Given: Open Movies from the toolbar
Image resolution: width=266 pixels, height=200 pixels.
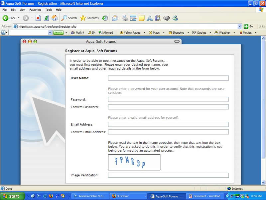Looking at the screenshot, I should 246,32.
